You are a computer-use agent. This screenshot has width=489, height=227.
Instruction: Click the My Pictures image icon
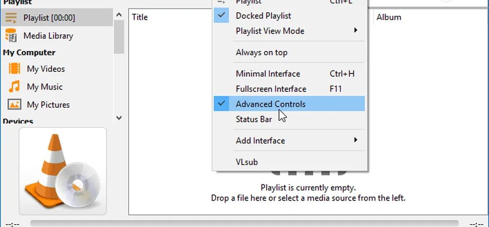(x=15, y=105)
